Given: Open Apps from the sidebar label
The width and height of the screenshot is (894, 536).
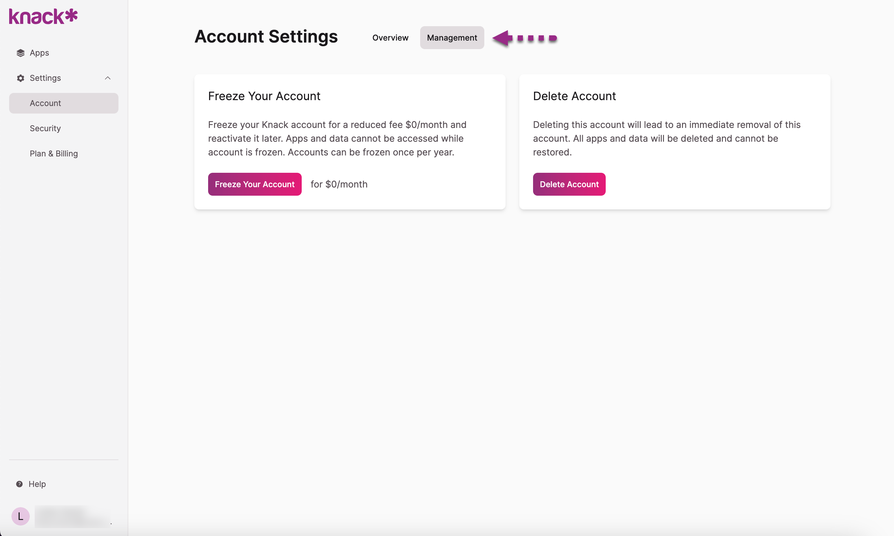Looking at the screenshot, I should [x=39, y=53].
